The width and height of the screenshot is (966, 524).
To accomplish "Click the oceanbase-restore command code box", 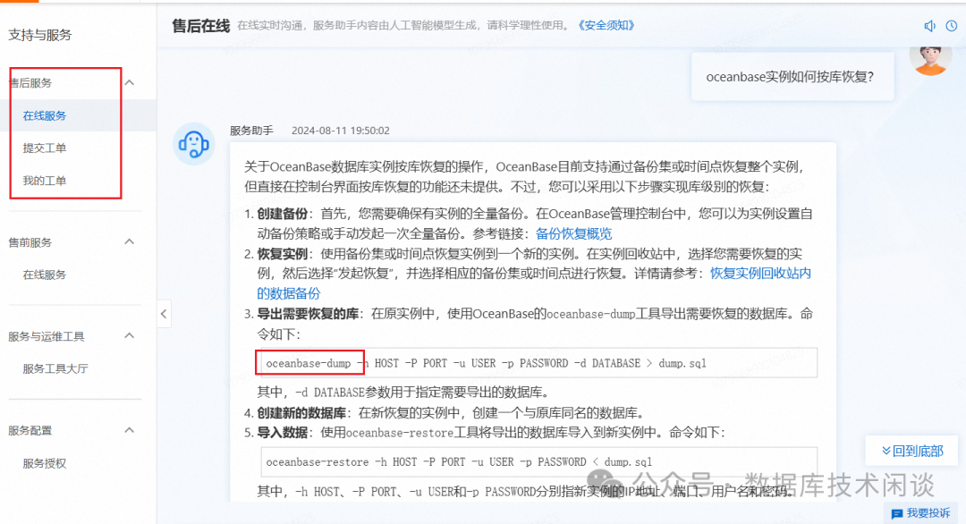I will click(x=539, y=461).
